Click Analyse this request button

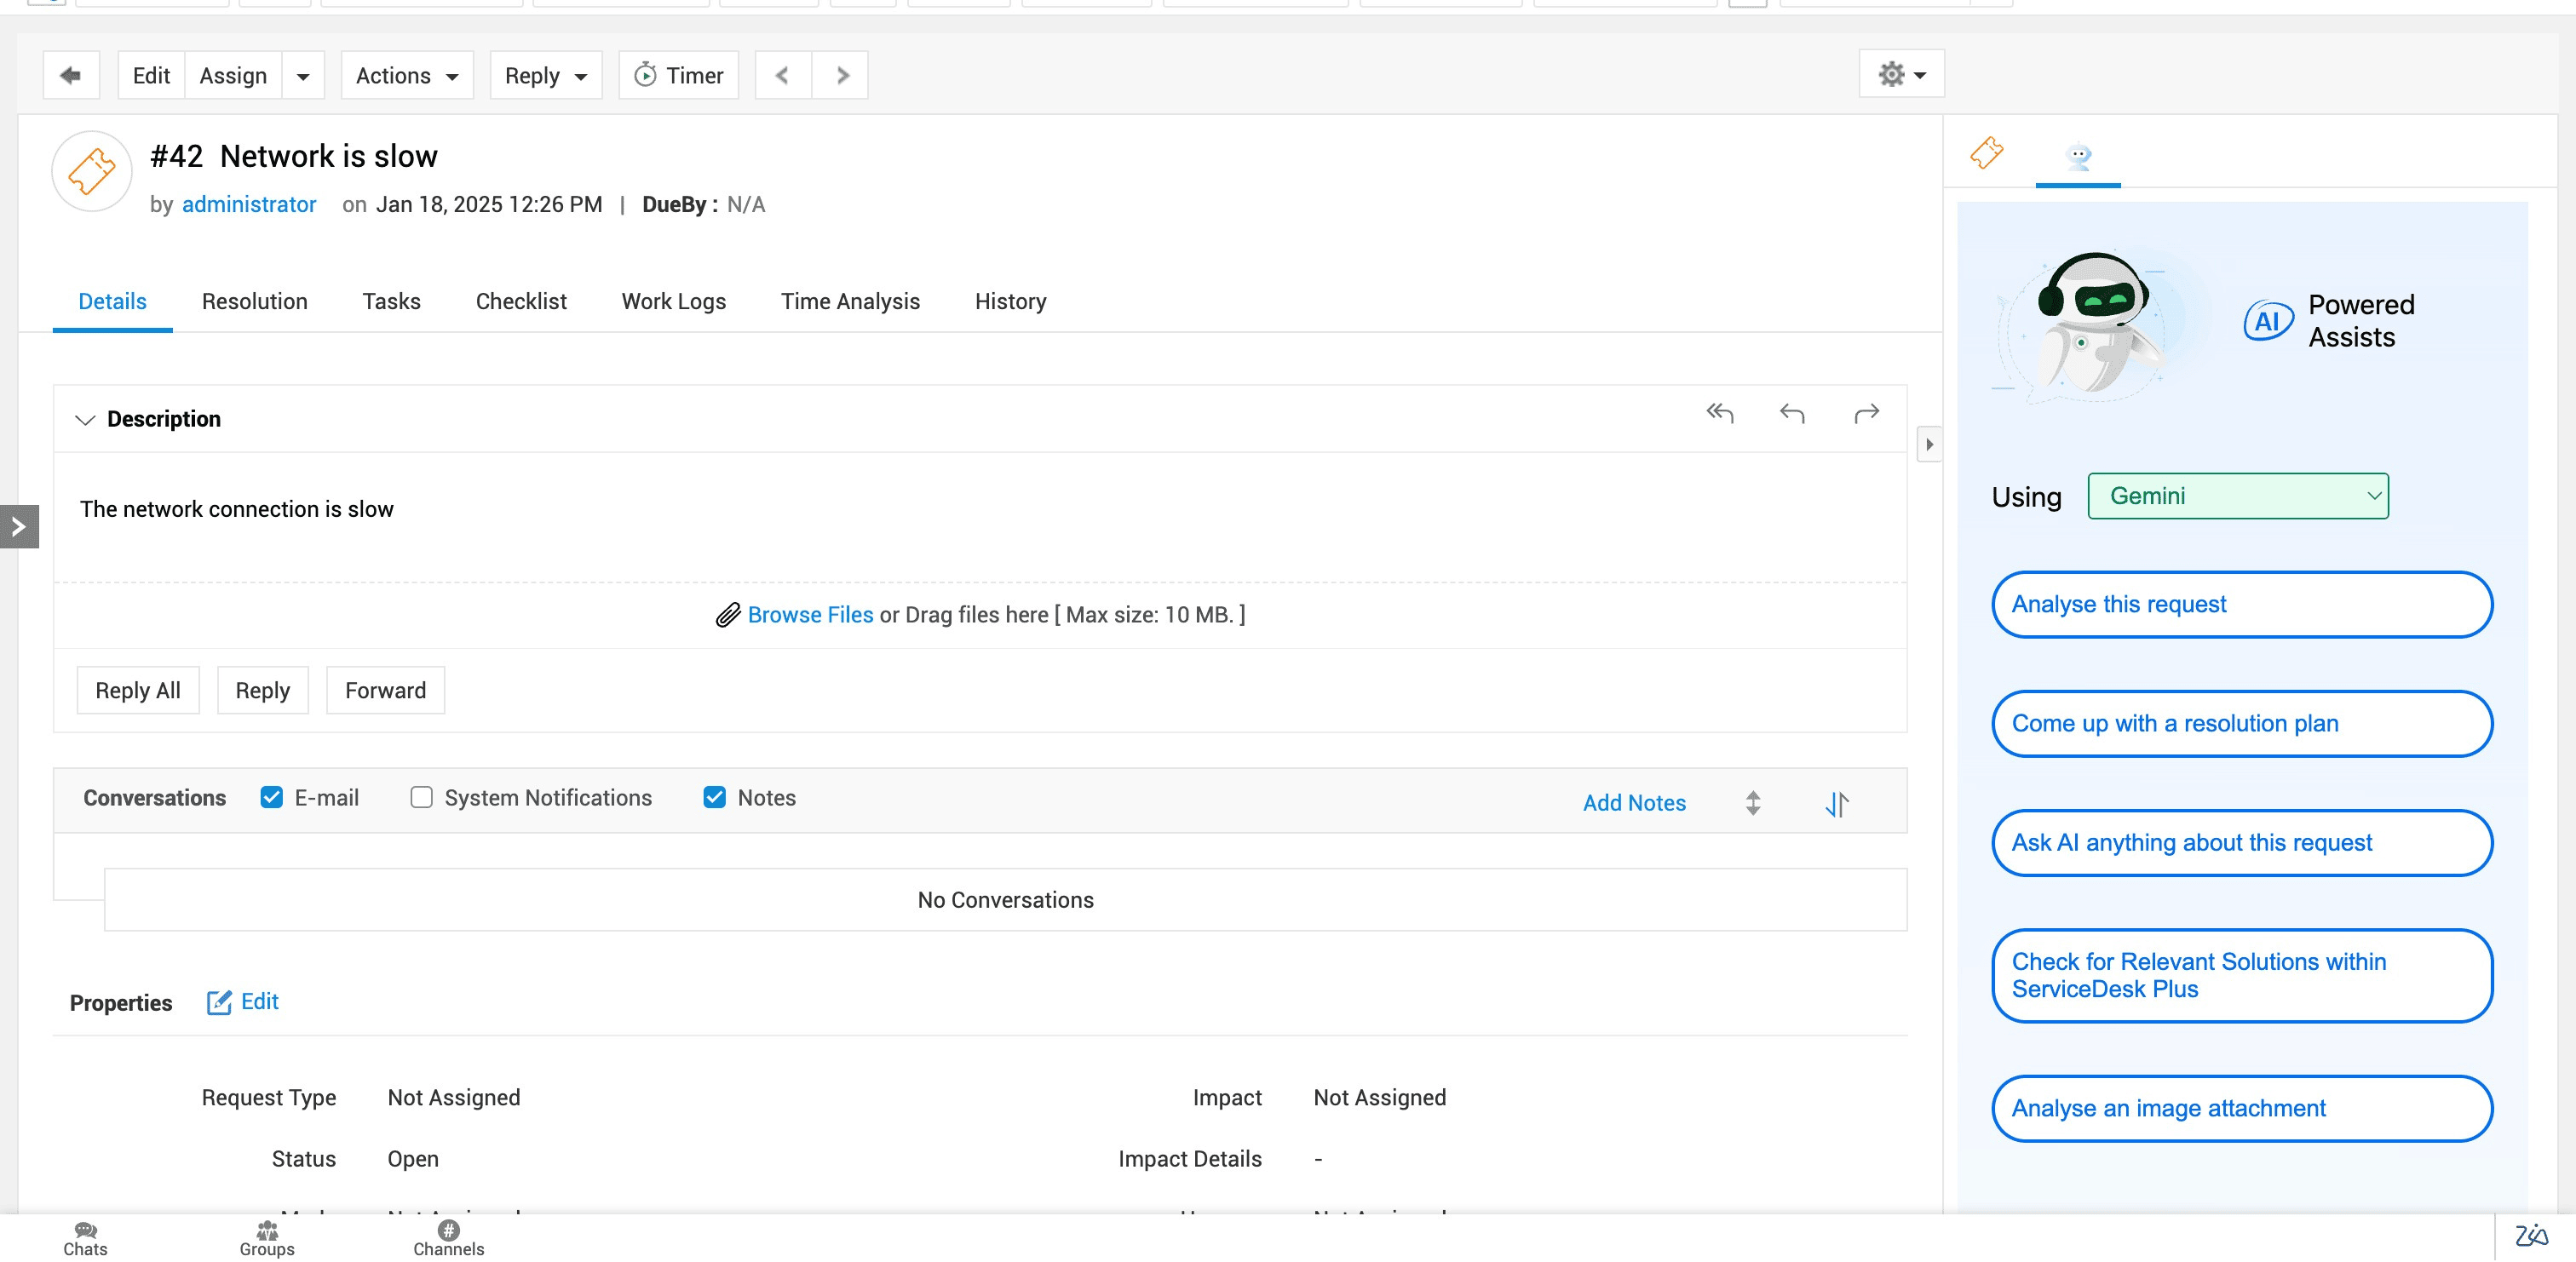(x=2241, y=604)
